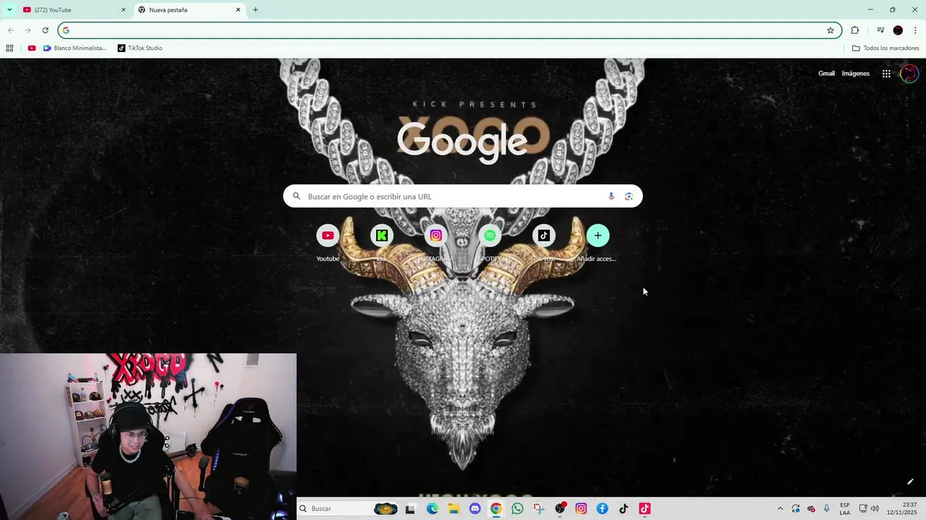Image resolution: width=926 pixels, height=520 pixels.
Task: Click the Google search box
Action: pos(463,196)
